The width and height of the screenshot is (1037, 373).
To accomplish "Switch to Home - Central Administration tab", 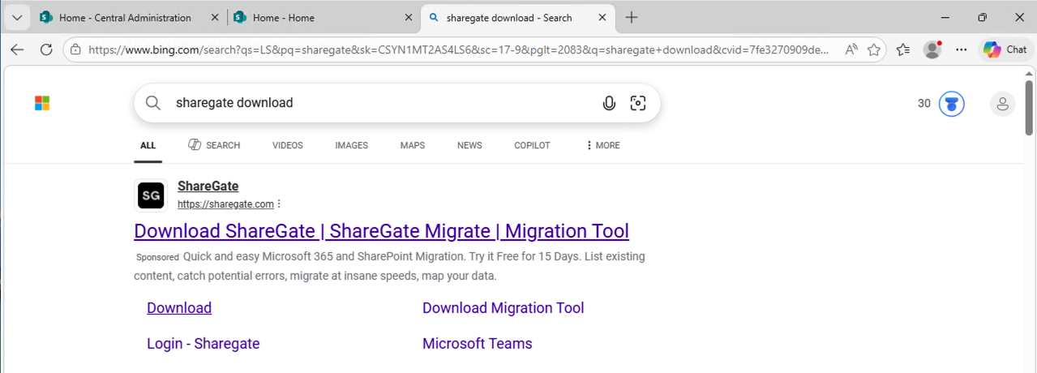I will point(125,17).
